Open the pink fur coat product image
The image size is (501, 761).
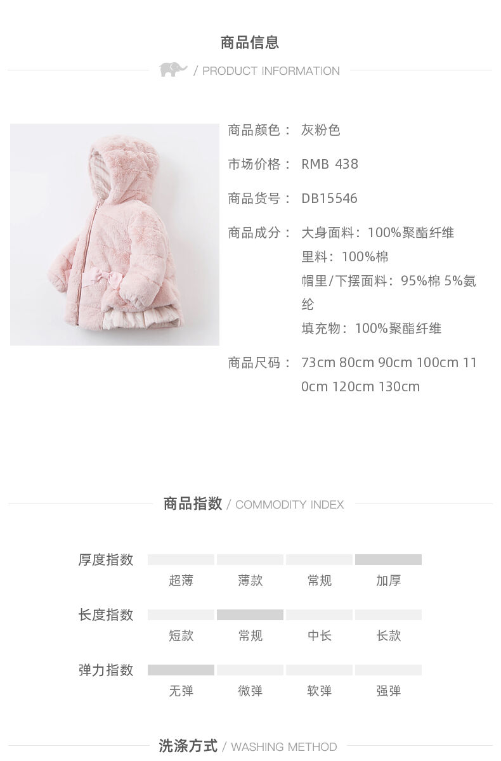pyautogui.click(x=115, y=235)
